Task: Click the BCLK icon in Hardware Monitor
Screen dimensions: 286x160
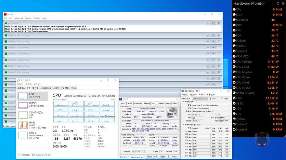Action: pyautogui.click(x=234, y=15)
